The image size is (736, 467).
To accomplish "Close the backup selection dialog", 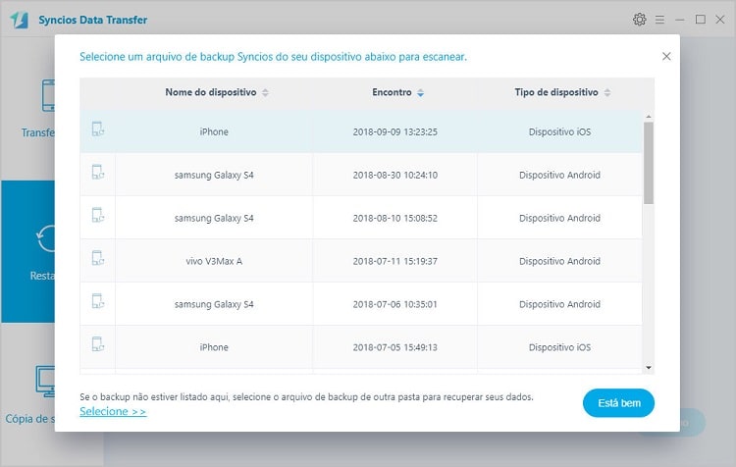I will pyautogui.click(x=666, y=56).
